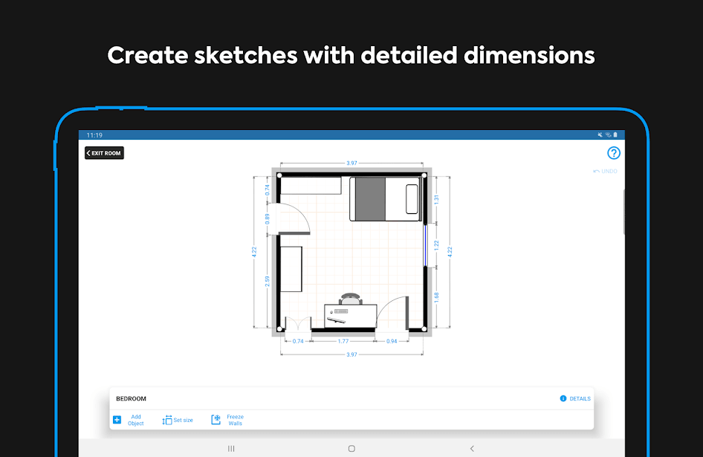Select the desk at the bottom wall
This screenshot has height=457, width=703.
coord(350,316)
